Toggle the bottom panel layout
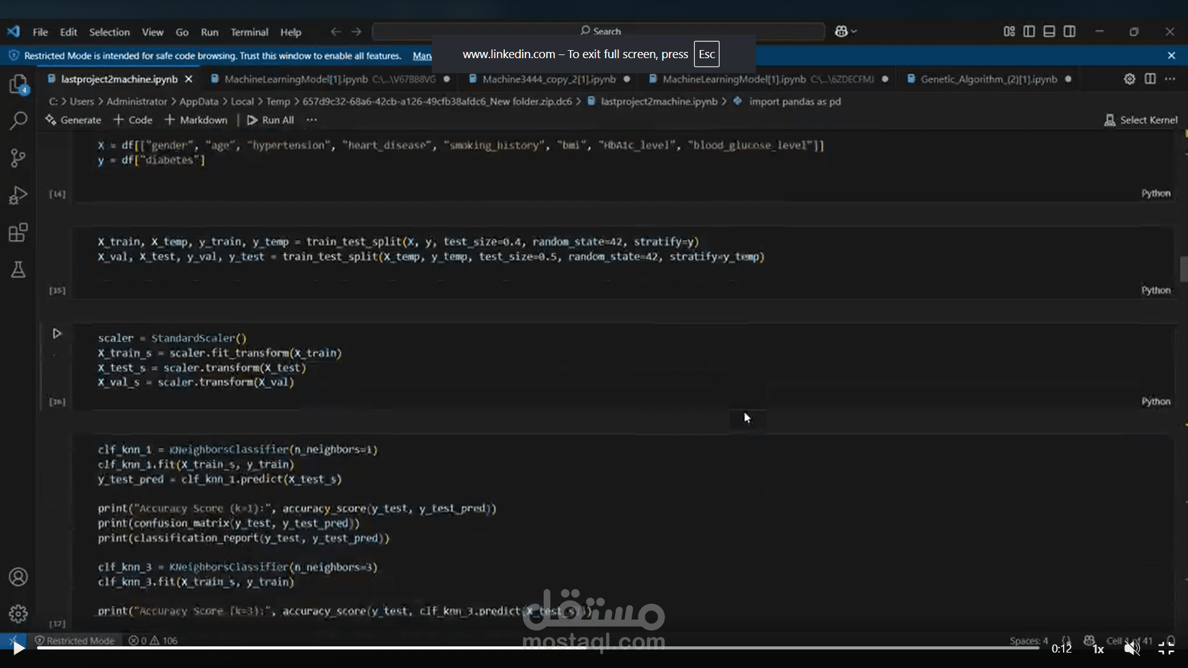Viewport: 1188px width, 668px height. pos(1049,32)
